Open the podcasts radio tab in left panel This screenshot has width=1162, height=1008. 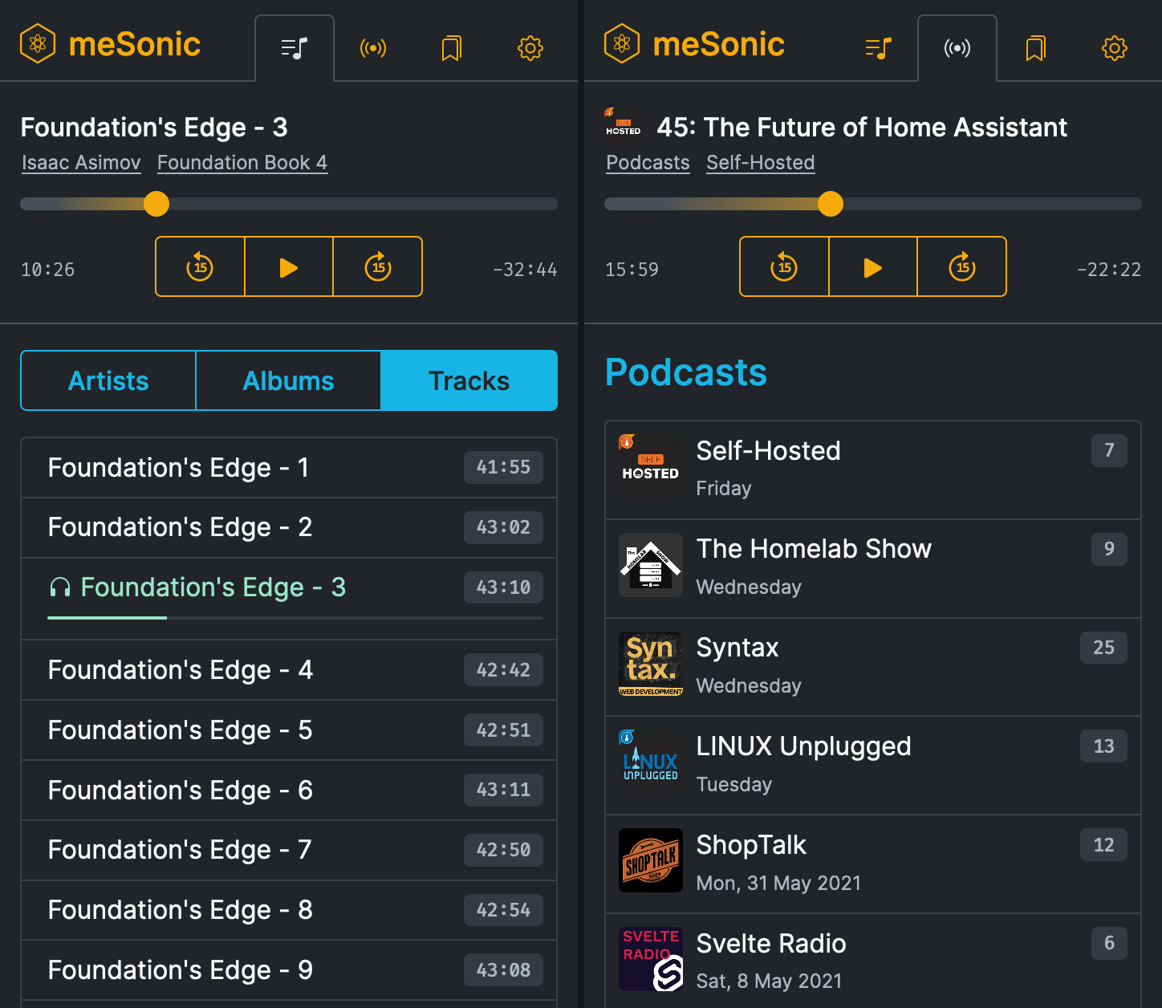pyautogui.click(x=373, y=48)
